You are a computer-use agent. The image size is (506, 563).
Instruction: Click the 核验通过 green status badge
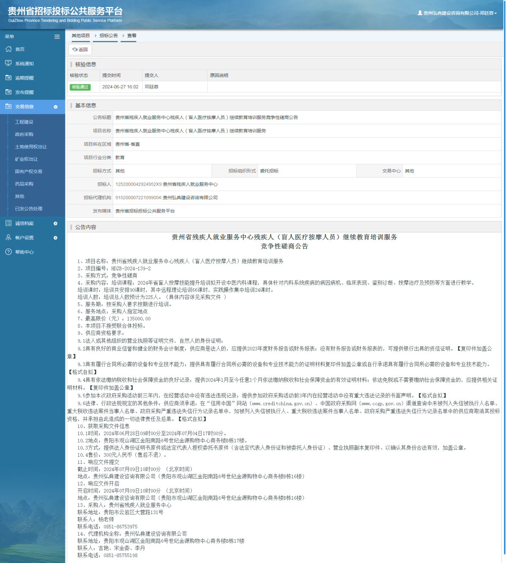80,87
